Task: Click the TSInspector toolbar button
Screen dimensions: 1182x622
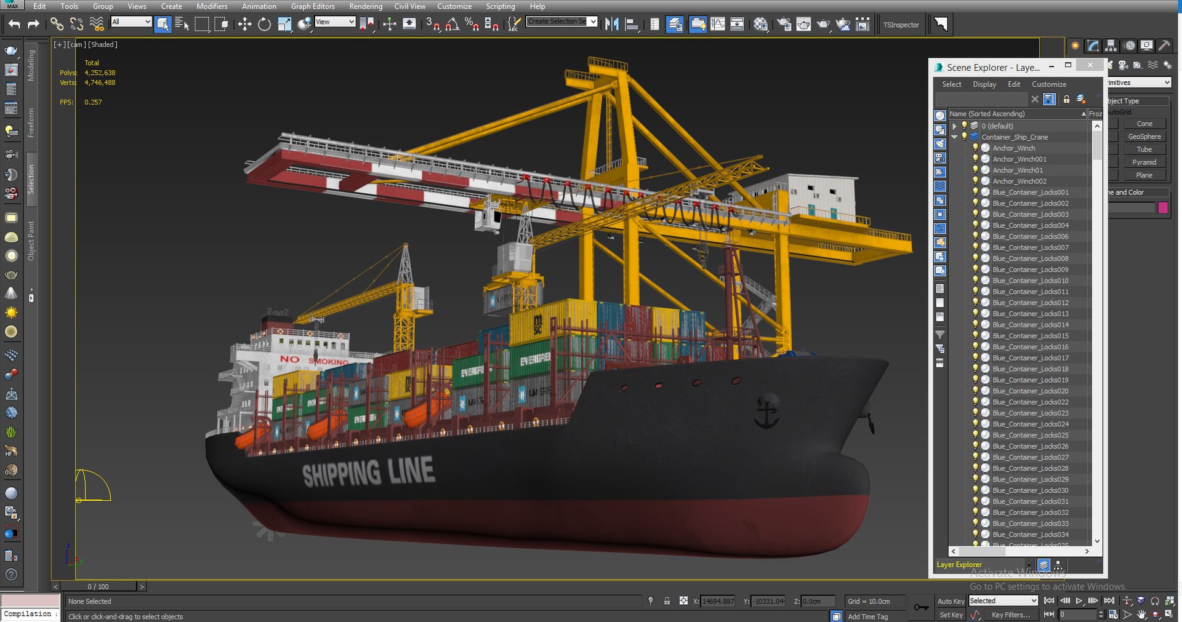Action: click(x=901, y=25)
